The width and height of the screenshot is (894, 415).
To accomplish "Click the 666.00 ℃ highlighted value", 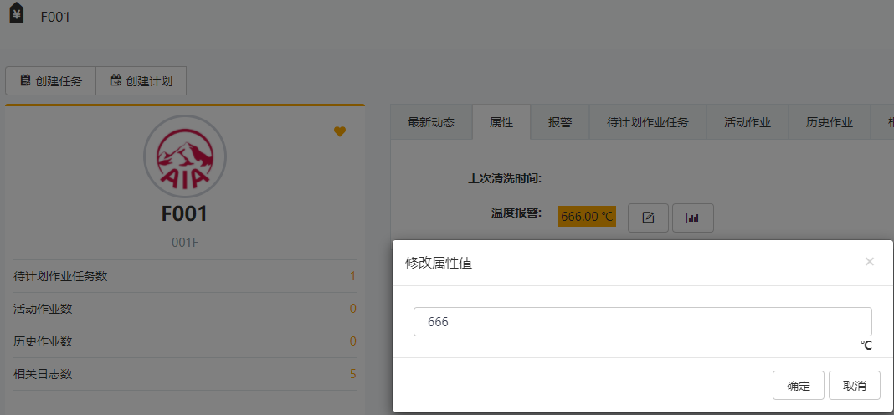I will coord(587,217).
